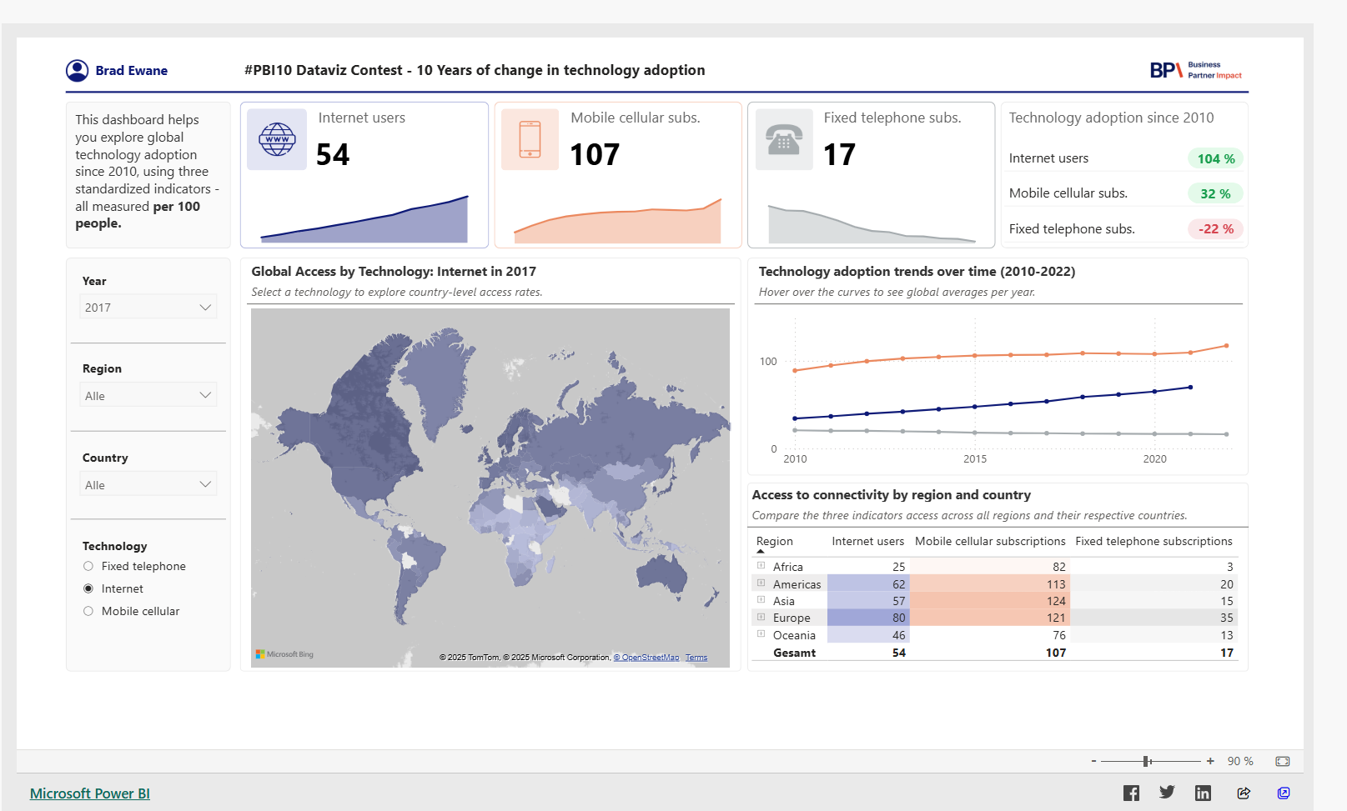
Task: Click the zoom in plus button
Action: coord(1210,761)
